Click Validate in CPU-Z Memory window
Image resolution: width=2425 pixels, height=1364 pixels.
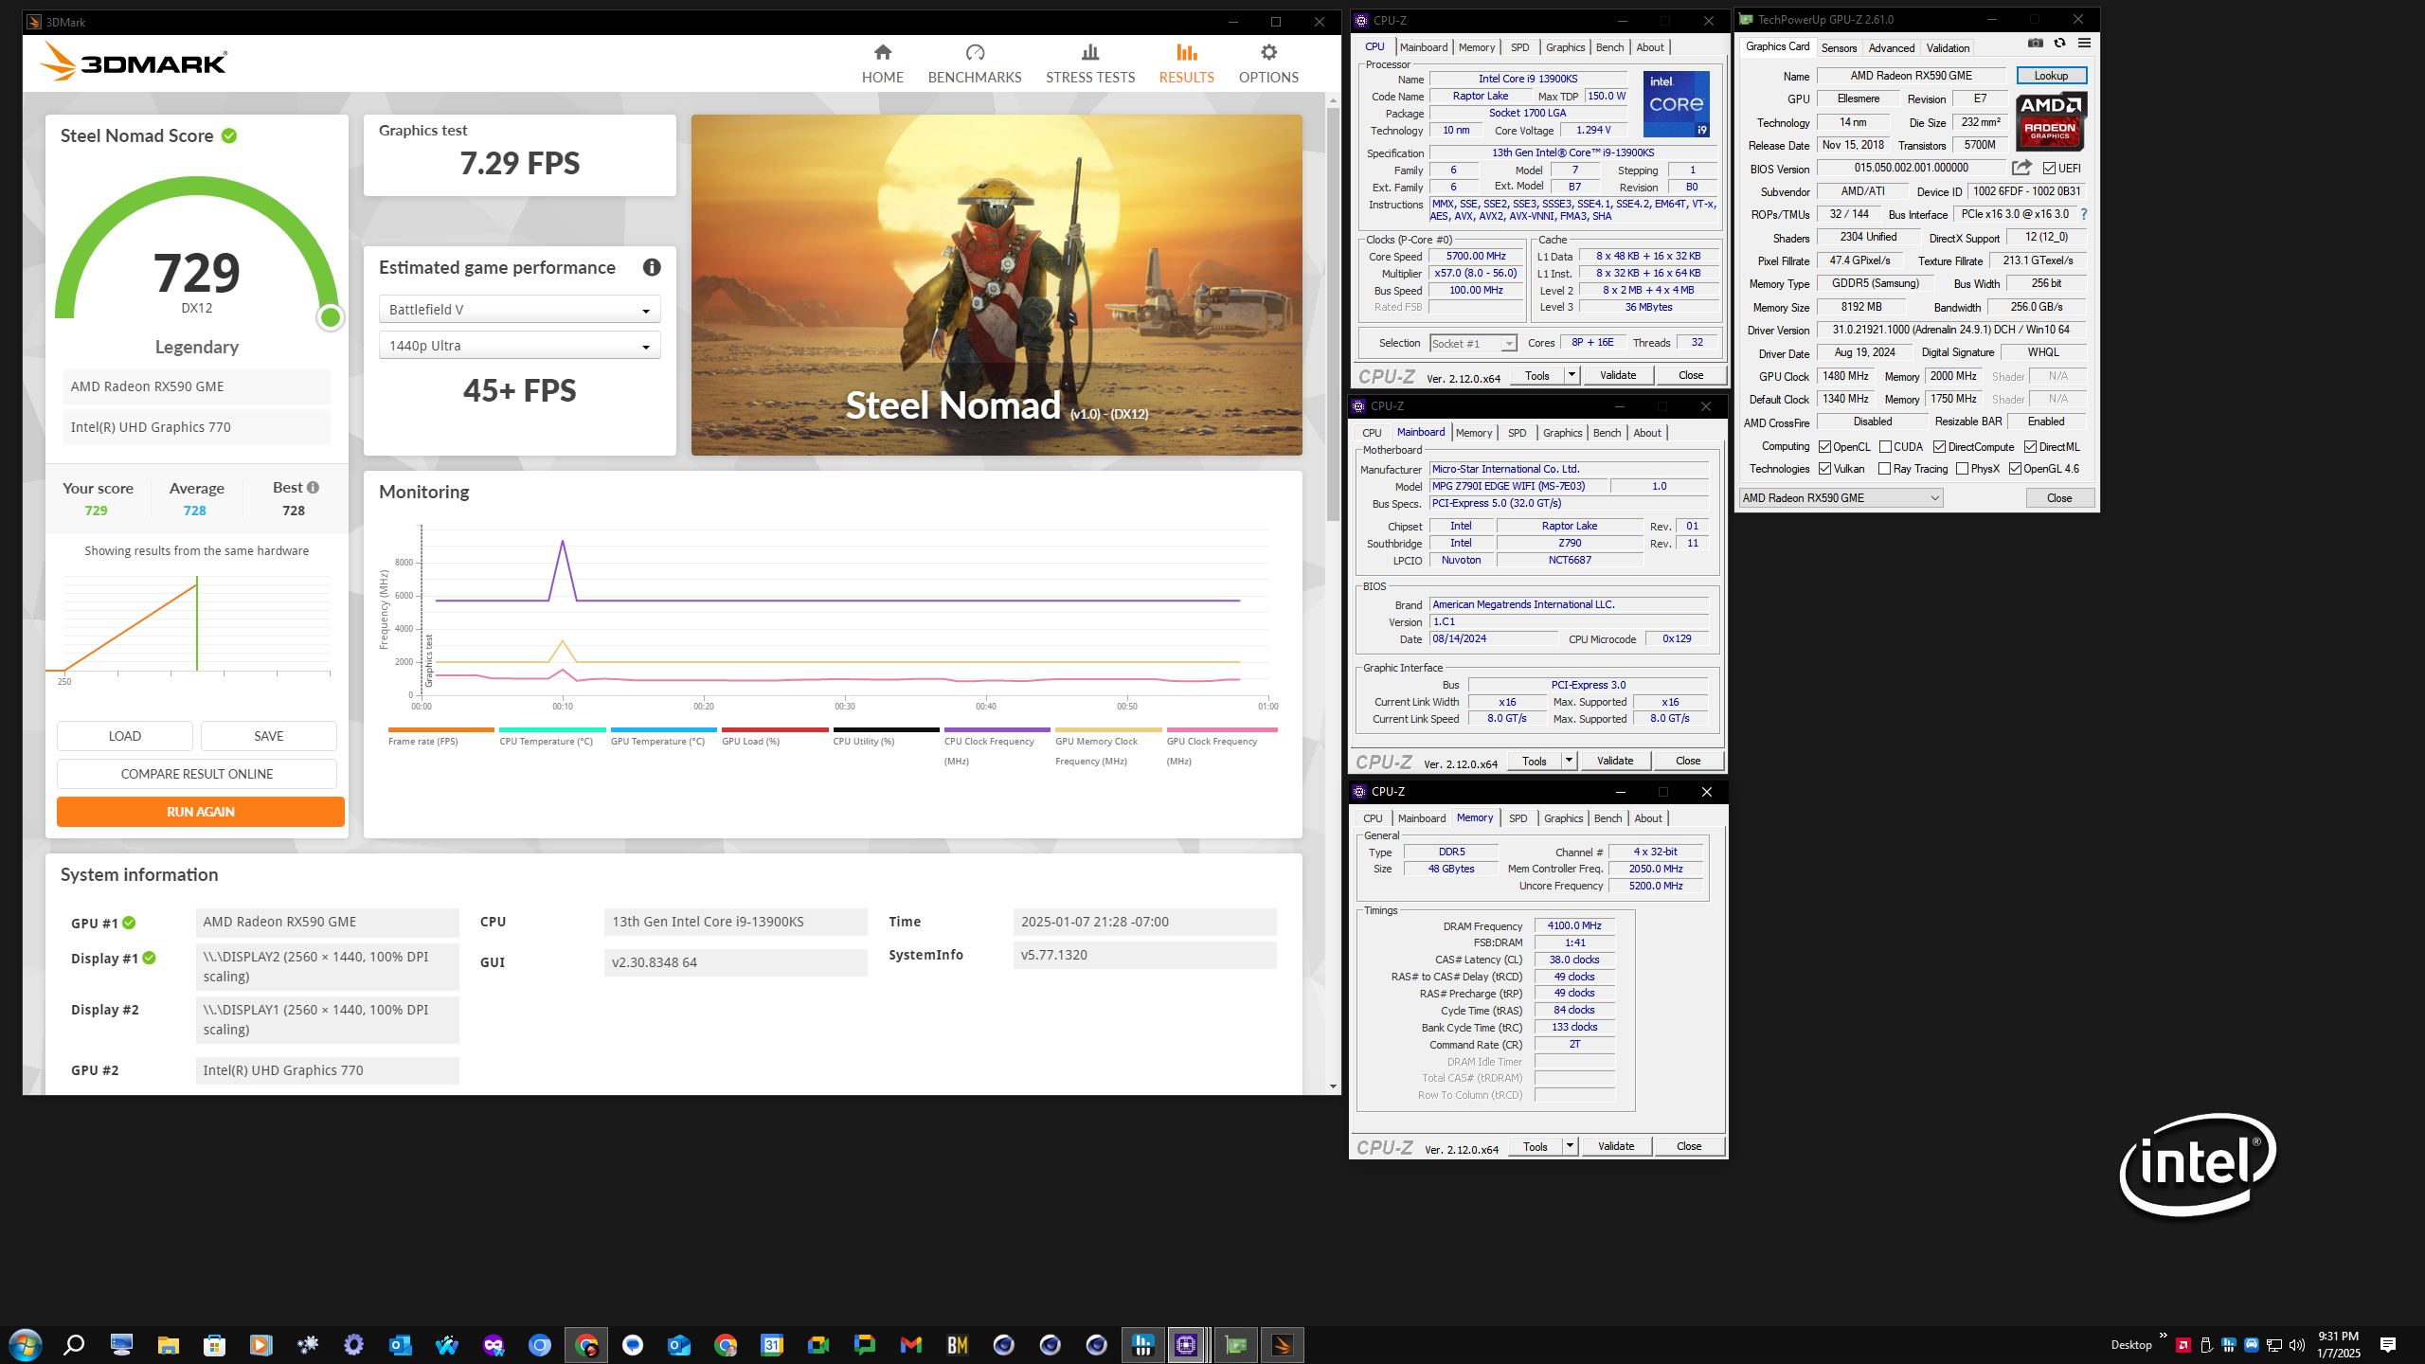point(1616,1146)
